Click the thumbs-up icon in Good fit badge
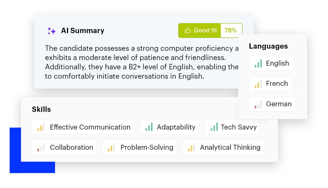Viewport: 328px width, 188px height. point(188,30)
